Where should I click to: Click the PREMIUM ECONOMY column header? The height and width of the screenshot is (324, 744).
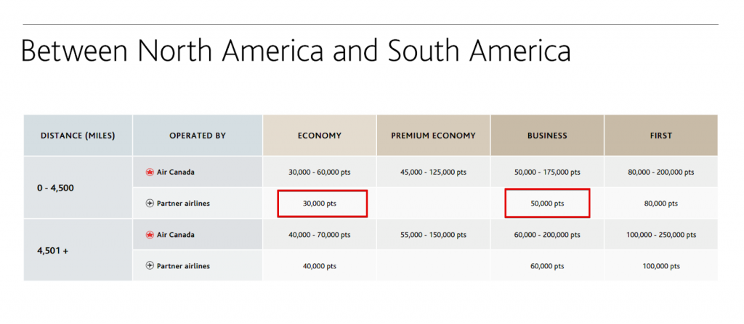(x=433, y=136)
